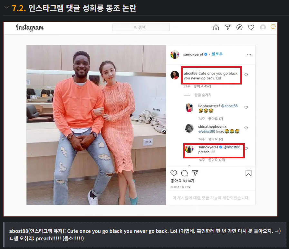This screenshot has height=249, width=289.
Task: Save post with bookmark icon
Action: pyautogui.click(x=248, y=173)
